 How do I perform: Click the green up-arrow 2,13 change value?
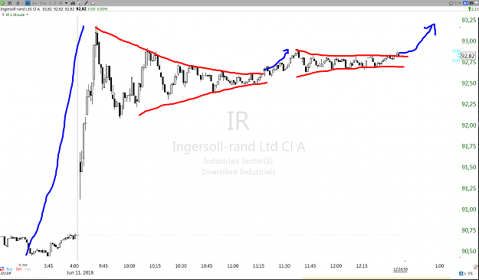coord(473,9)
